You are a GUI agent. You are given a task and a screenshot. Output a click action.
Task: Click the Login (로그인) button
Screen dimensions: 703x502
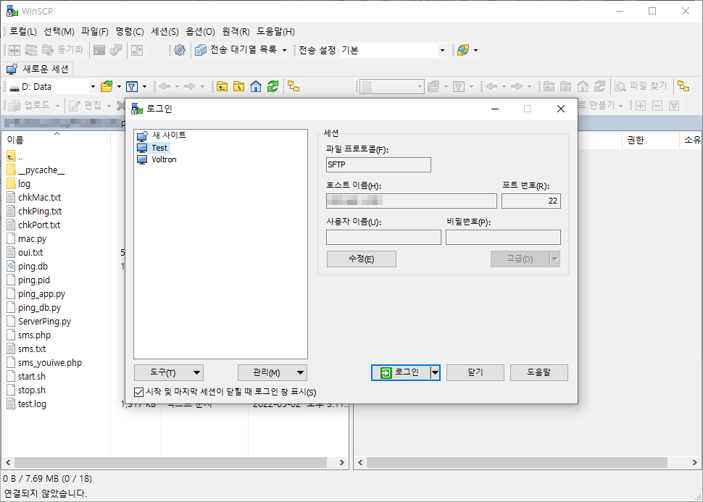[400, 372]
